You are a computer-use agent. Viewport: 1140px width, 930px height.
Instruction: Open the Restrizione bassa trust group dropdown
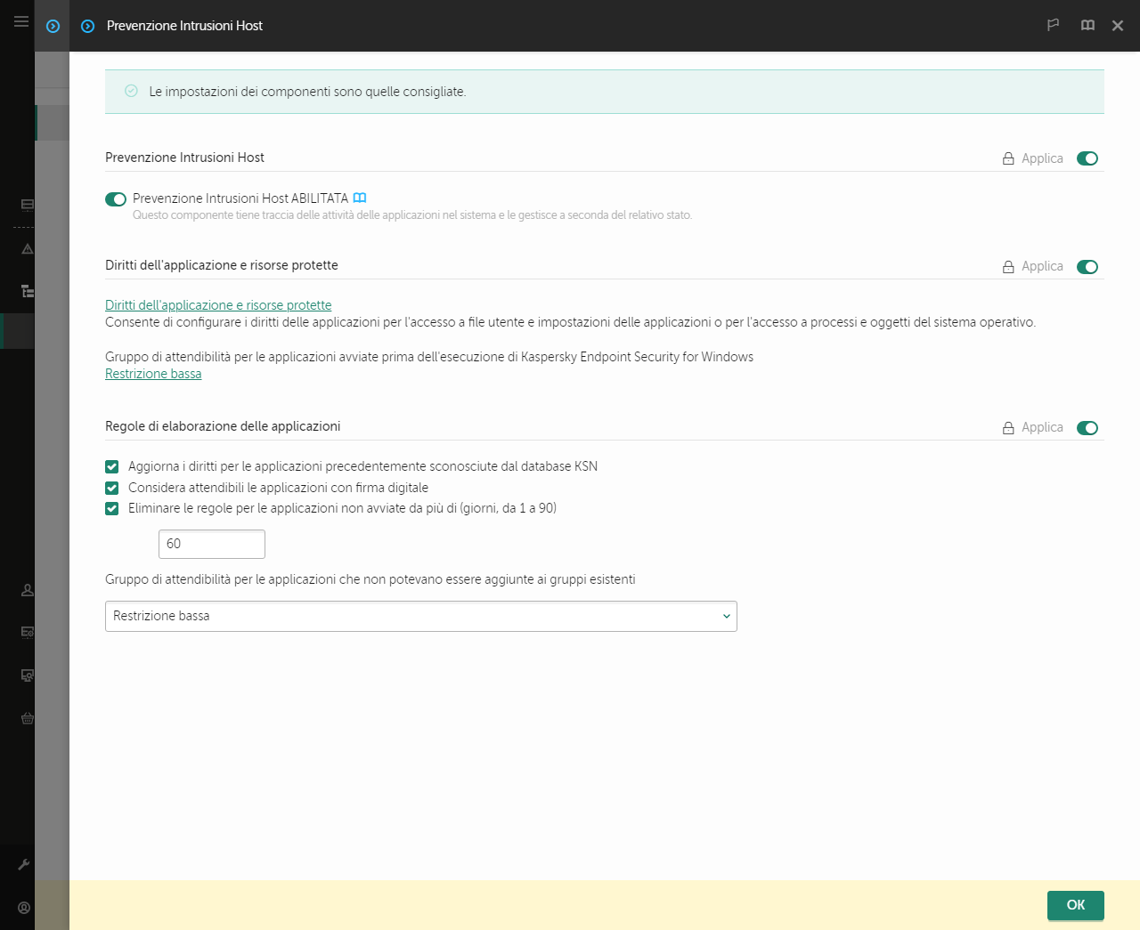coord(420,616)
